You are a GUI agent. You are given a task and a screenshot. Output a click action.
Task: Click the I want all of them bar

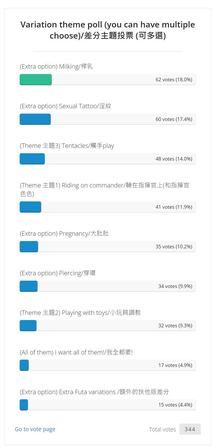24,365
